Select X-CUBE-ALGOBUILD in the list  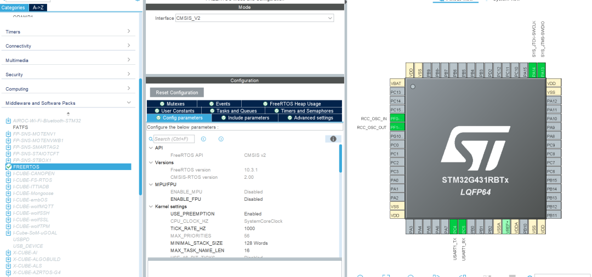[37, 259]
